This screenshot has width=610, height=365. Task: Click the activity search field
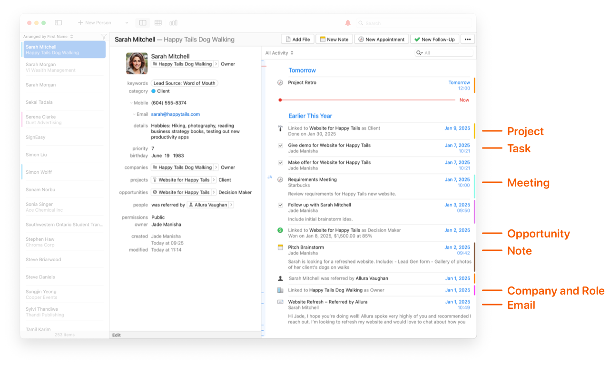(x=444, y=53)
